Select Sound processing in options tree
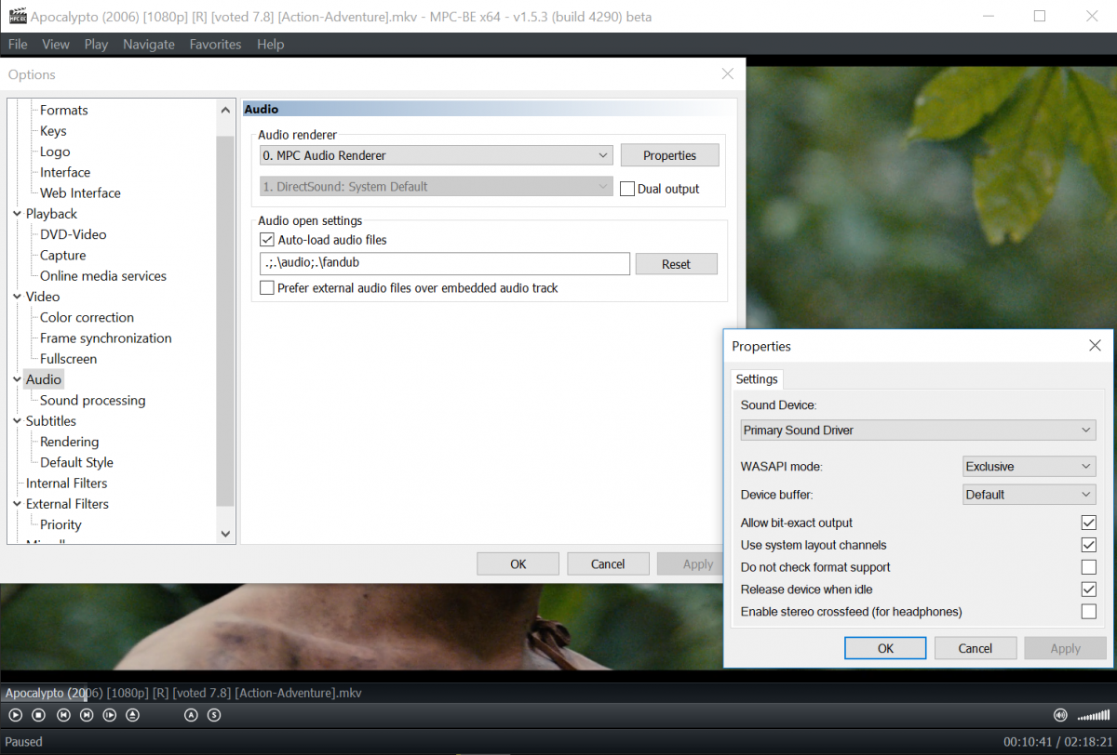This screenshot has width=1117, height=755. coord(93,401)
